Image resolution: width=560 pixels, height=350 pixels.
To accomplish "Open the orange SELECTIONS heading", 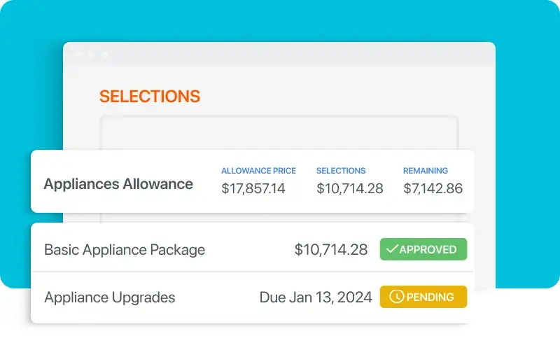I will [150, 97].
